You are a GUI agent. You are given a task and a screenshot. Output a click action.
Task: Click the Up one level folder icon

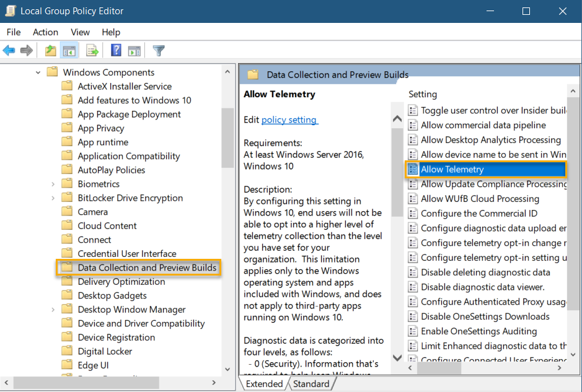[50, 50]
